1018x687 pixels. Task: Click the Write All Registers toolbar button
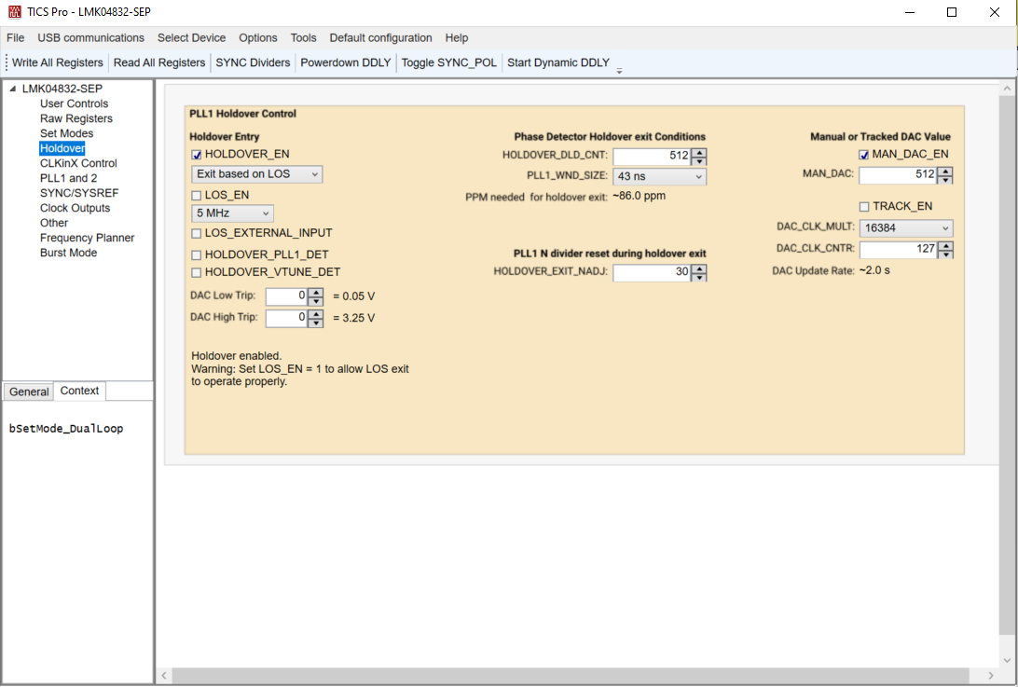56,62
